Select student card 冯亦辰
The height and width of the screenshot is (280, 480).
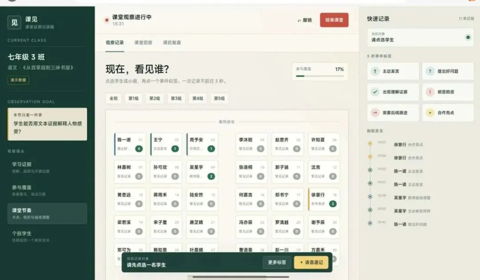[x=251, y=227]
